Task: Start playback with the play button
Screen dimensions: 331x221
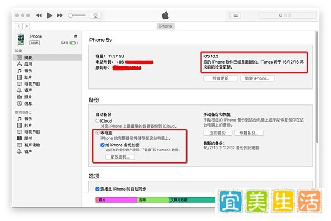Action: [50, 15]
